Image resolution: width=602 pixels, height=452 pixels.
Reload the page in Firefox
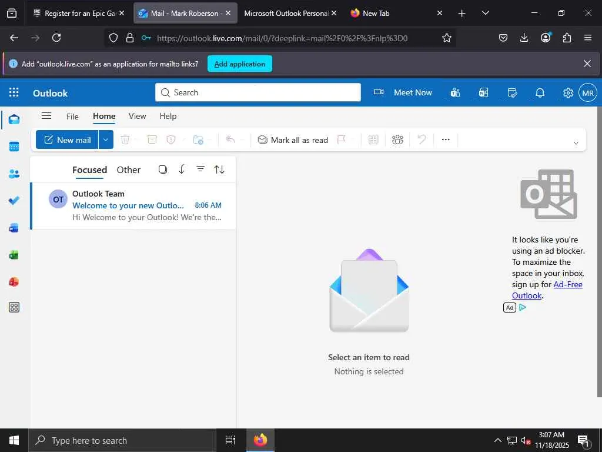[x=56, y=38]
